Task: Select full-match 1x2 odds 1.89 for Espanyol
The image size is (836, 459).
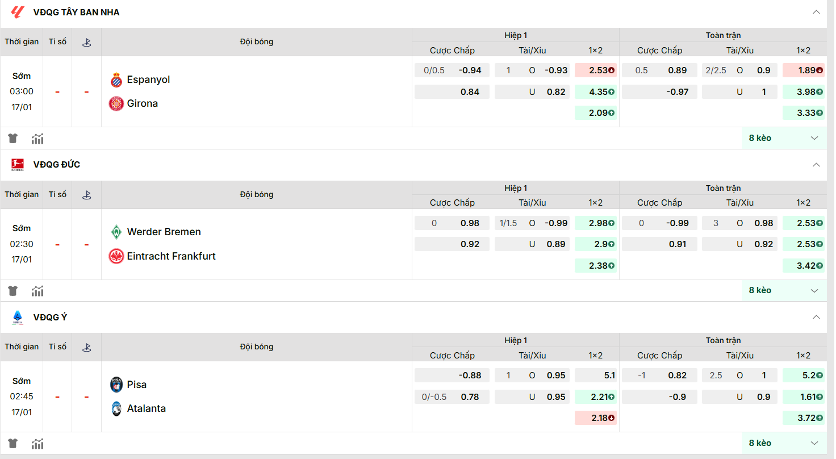Action: tap(803, 70)
